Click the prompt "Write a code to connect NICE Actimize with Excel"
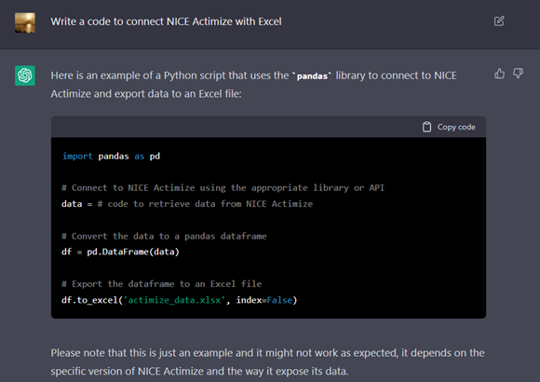 click(166, 21)
